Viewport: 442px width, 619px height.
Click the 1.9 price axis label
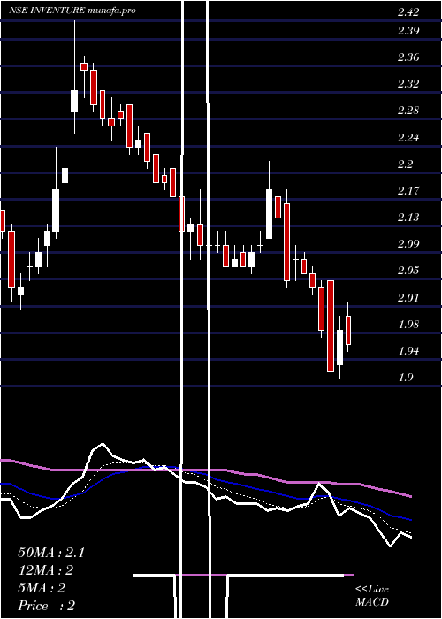point(405,378)
